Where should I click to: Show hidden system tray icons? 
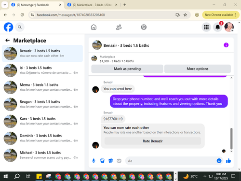tap(205, 176)
